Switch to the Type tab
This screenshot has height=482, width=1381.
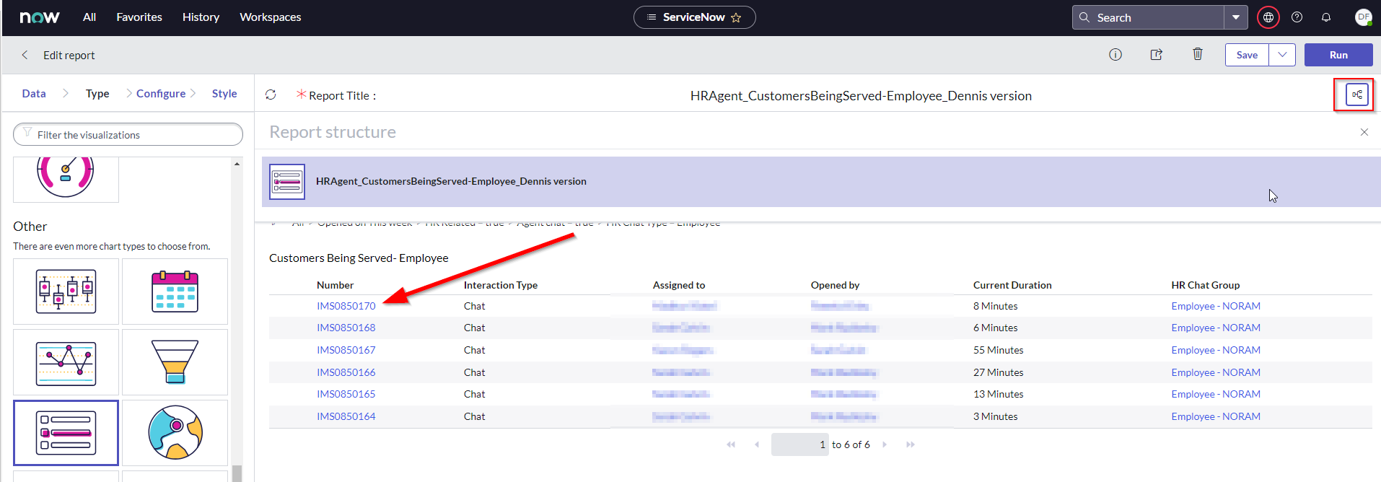[97, 94]
